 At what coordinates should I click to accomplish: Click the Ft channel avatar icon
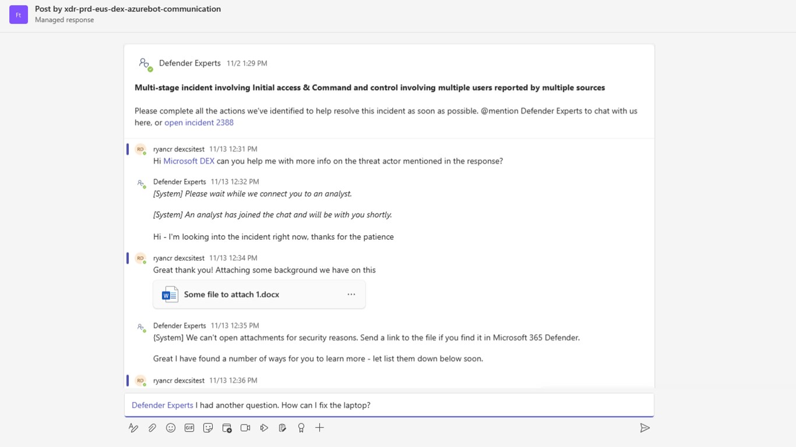click(x=19, y=15)
